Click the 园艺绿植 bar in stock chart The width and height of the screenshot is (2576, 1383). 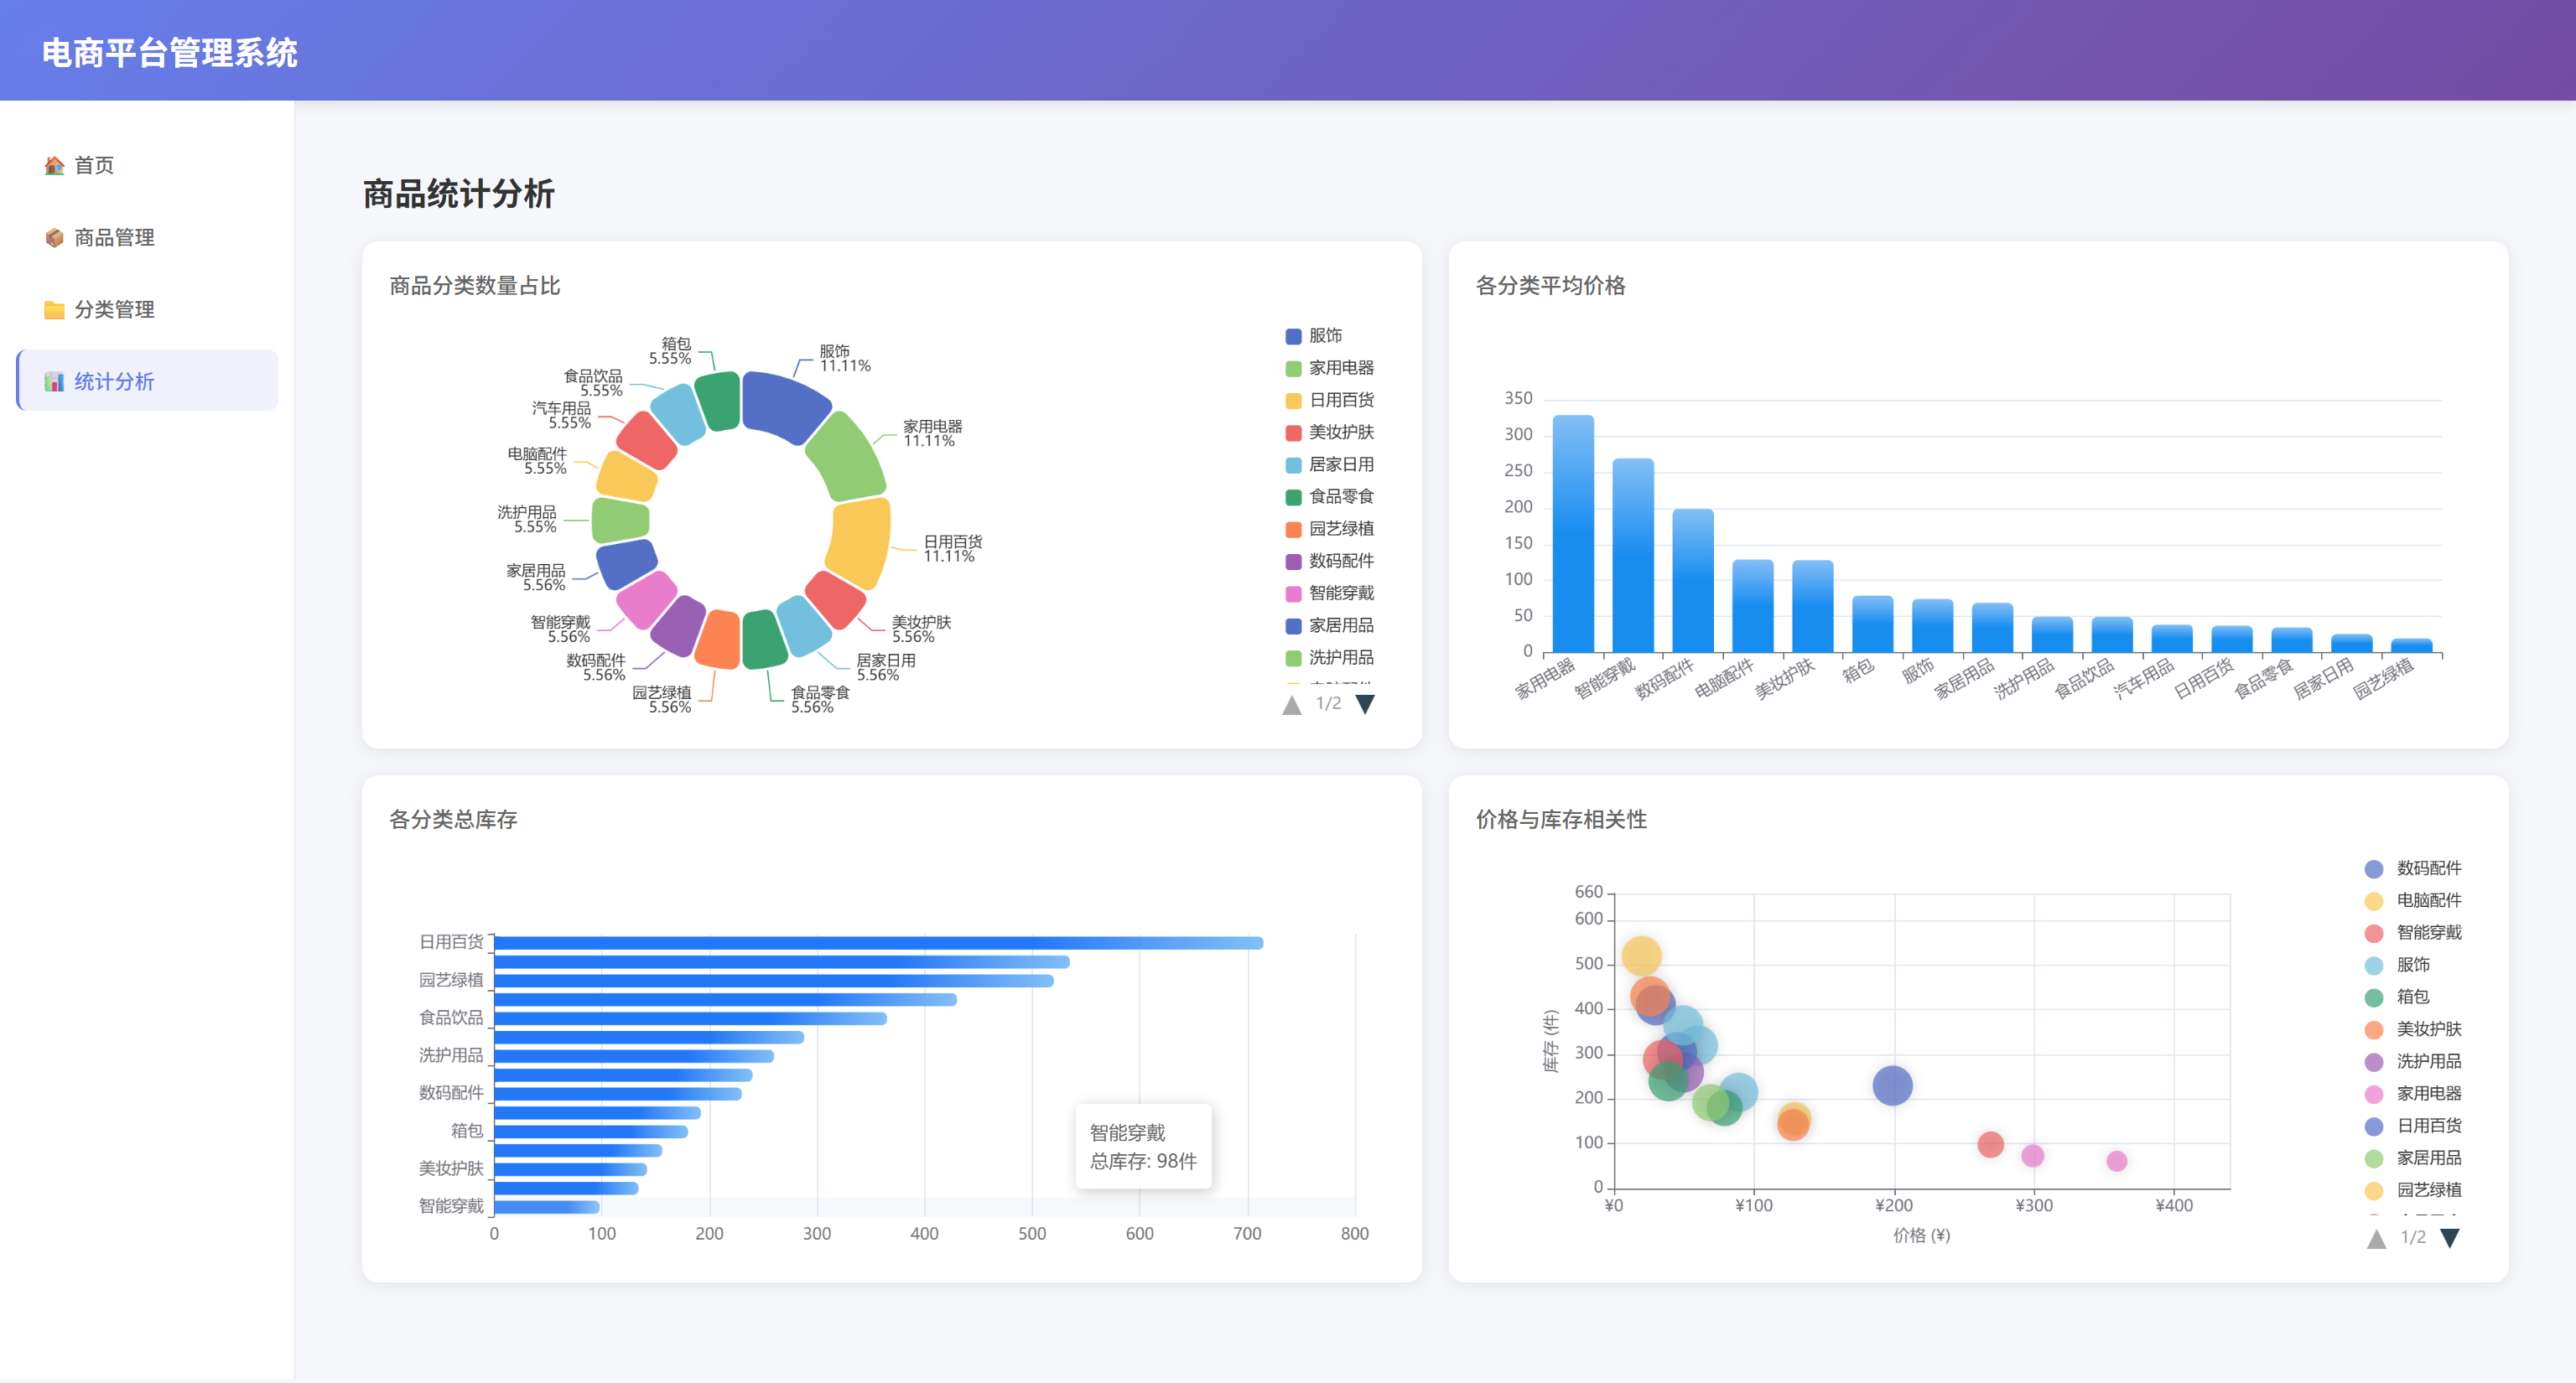pyautogui.click(x=774, y=982)
